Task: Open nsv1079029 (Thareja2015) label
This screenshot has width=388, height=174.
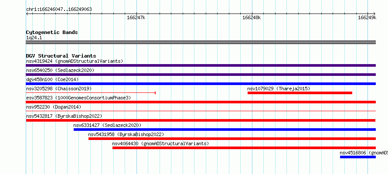Action: (279, 89)
